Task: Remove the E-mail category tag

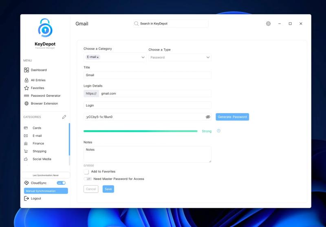Action: coord(97,57)
